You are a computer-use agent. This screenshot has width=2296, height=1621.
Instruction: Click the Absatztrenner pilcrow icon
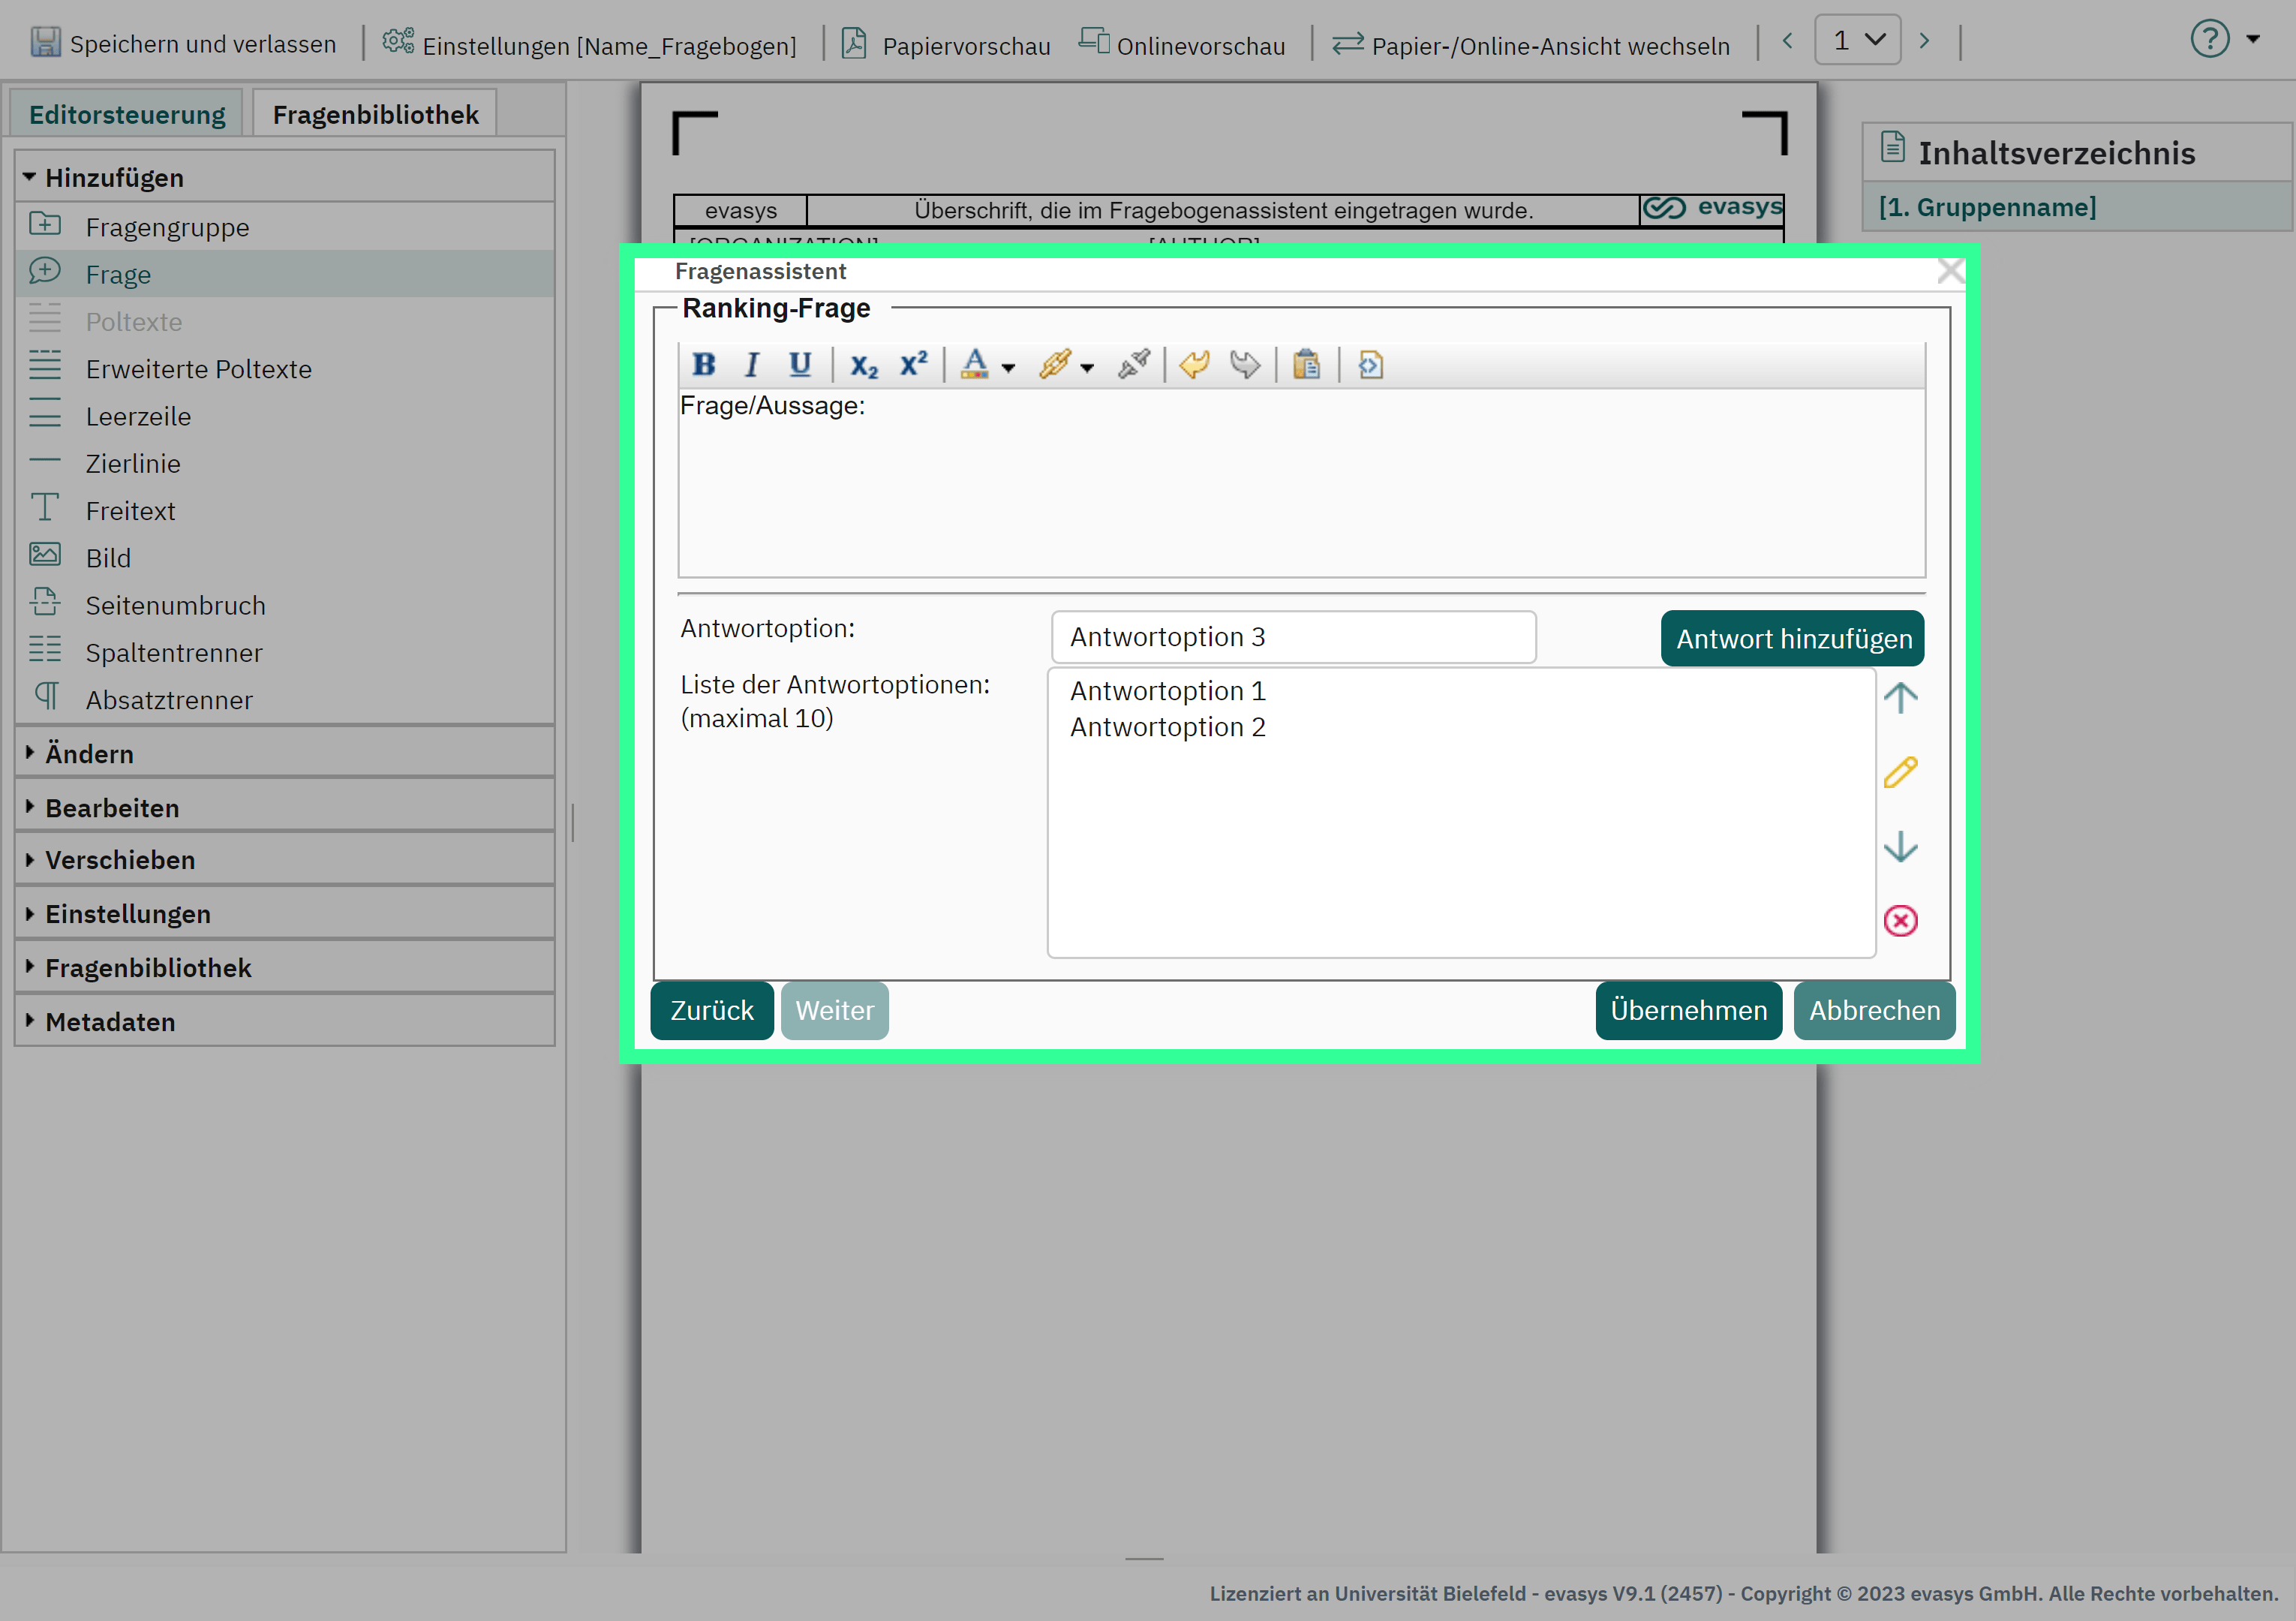(x=47, y=696)
